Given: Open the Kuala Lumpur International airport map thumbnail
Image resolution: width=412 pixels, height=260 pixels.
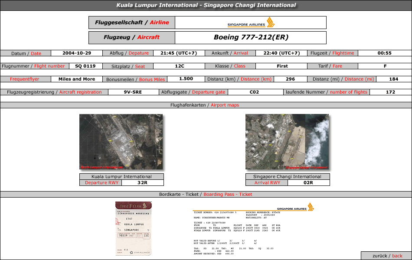Looking at the screenshot, I should tap(121, 142).
